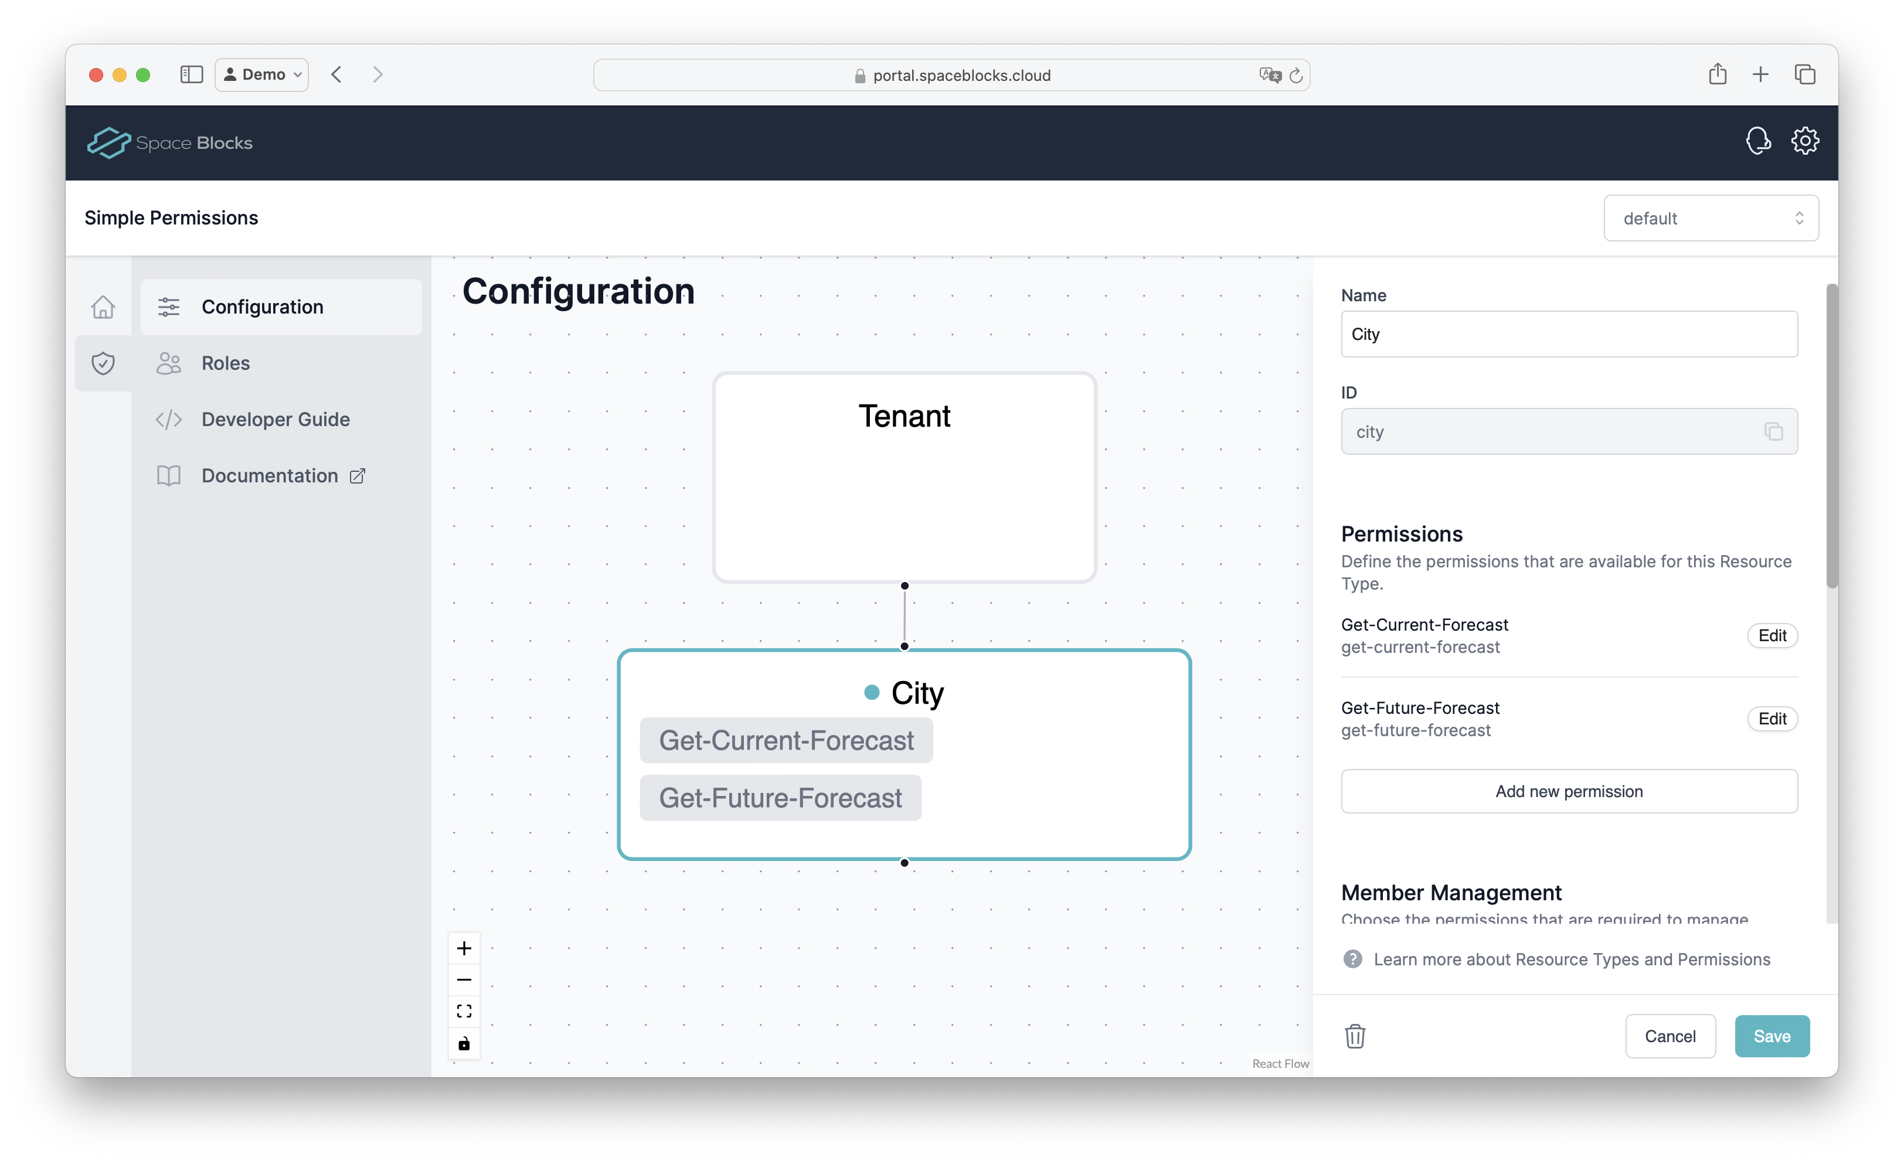The width and height of the screenshot is (1904, 1164).
Task: Open the Developer Guide menu item
Action: [275, 420]
